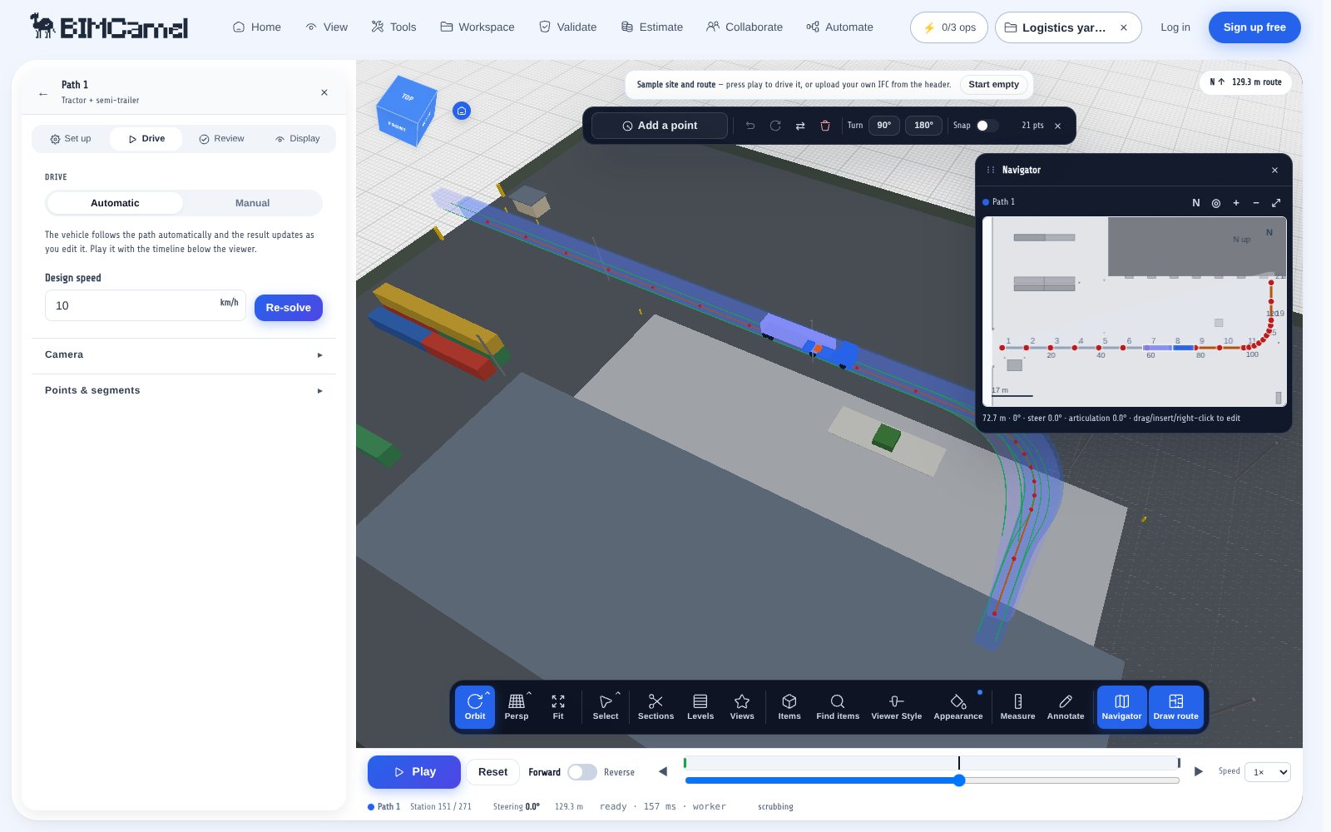
Task: Toggle the Snap switch
Action: (x=987, y=126)
